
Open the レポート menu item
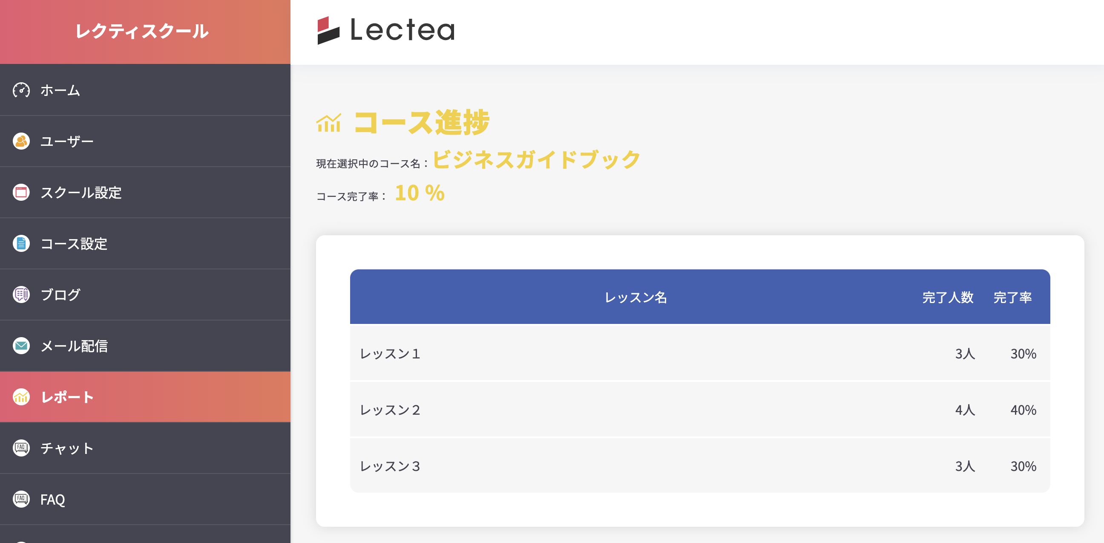tap(67, 397)
